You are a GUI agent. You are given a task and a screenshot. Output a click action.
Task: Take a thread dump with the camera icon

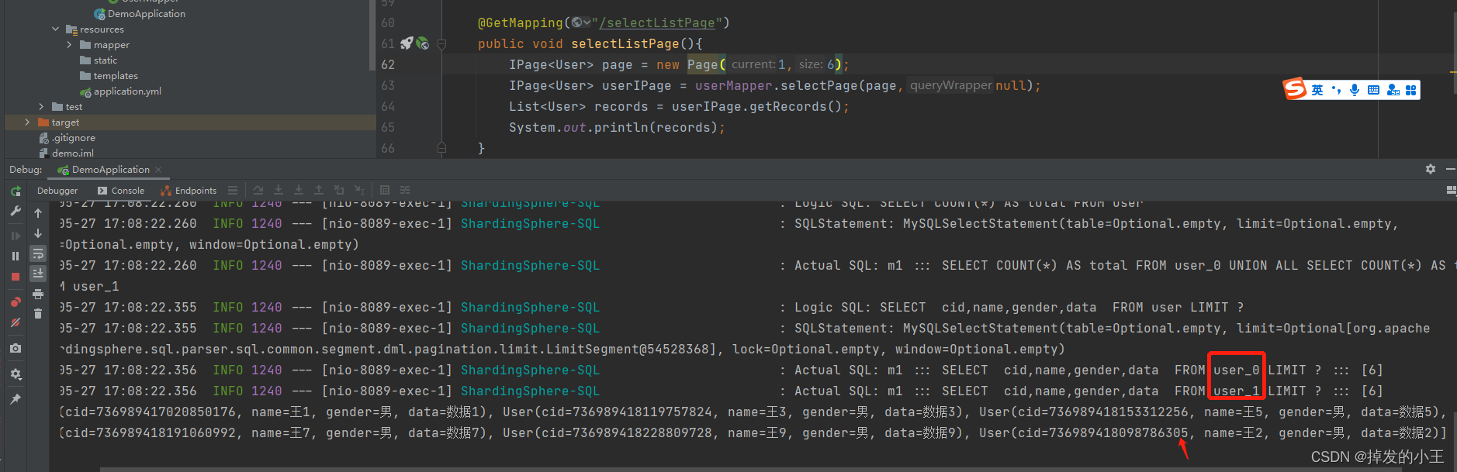click(16, 349)
